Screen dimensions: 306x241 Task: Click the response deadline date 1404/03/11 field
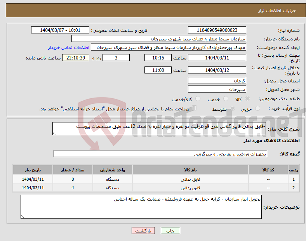[217, 58]
